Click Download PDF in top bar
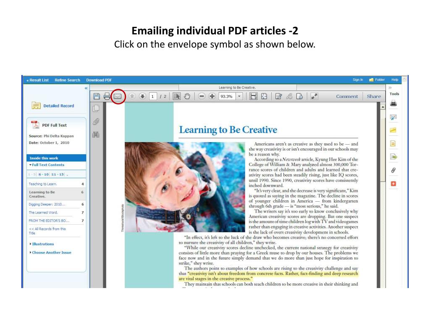Screen dimensions: 430x322 click(x=99, y=80)
